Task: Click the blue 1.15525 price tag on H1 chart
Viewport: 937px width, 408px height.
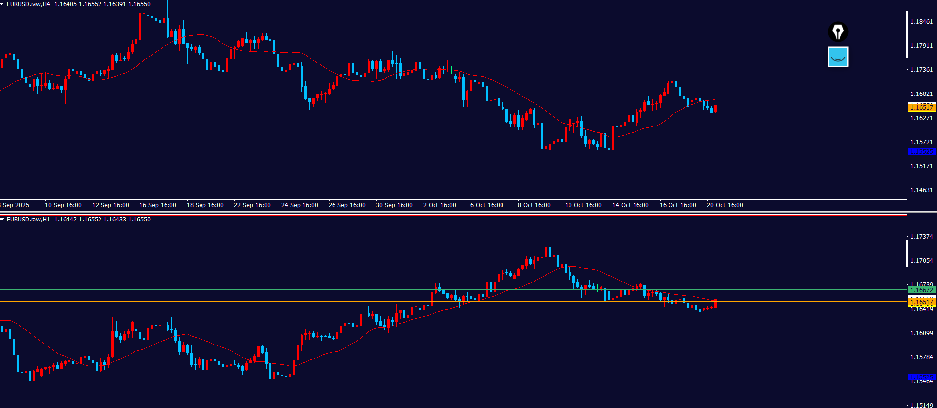Action: (921, 377)
